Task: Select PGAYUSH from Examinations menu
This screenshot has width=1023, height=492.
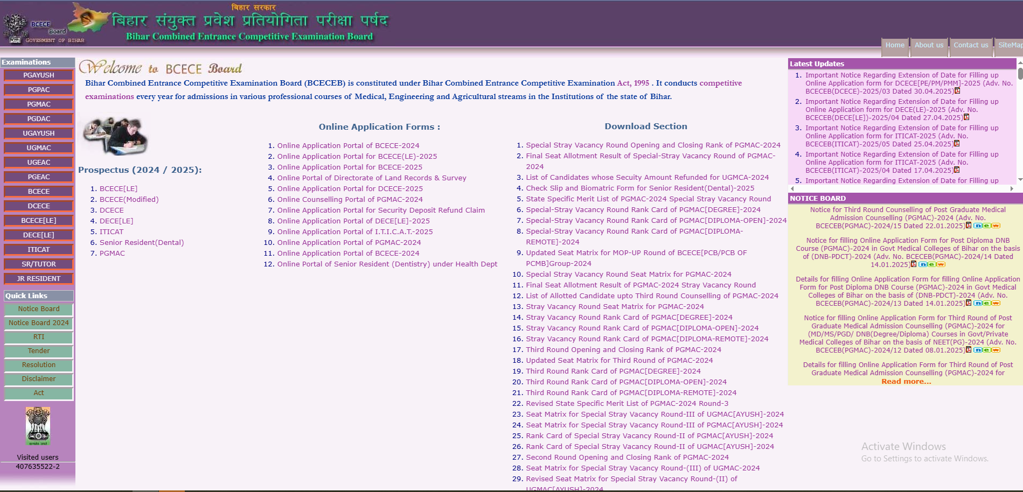Action: point(39,75)
